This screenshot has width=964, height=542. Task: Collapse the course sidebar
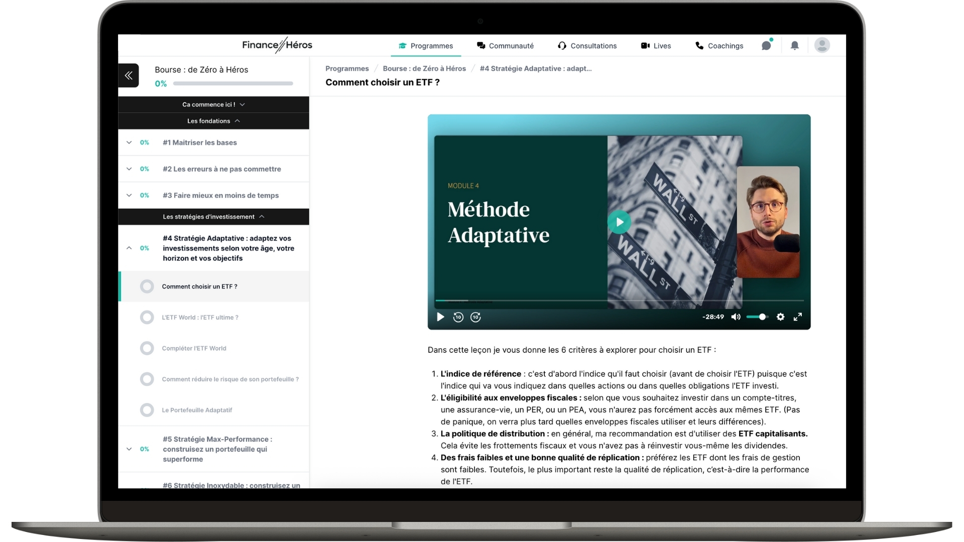tap(129, 75)
